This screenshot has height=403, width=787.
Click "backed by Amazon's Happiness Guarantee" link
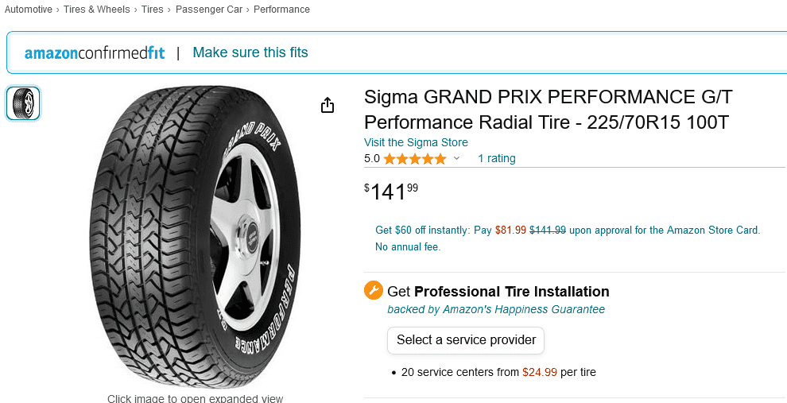click(496, 309)
